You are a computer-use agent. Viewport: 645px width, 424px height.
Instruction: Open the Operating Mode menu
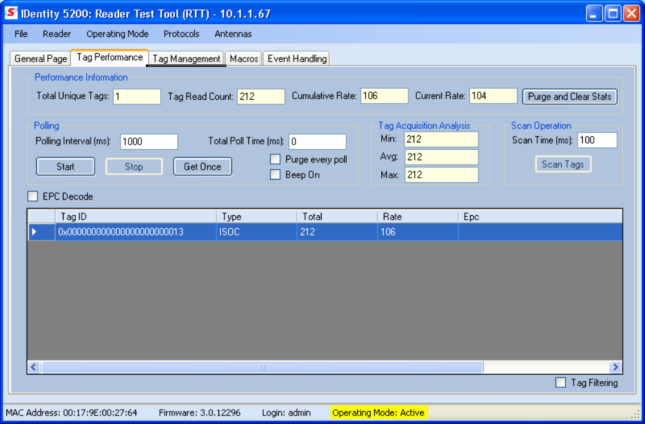pyautogui.click(x=117, y=34)
